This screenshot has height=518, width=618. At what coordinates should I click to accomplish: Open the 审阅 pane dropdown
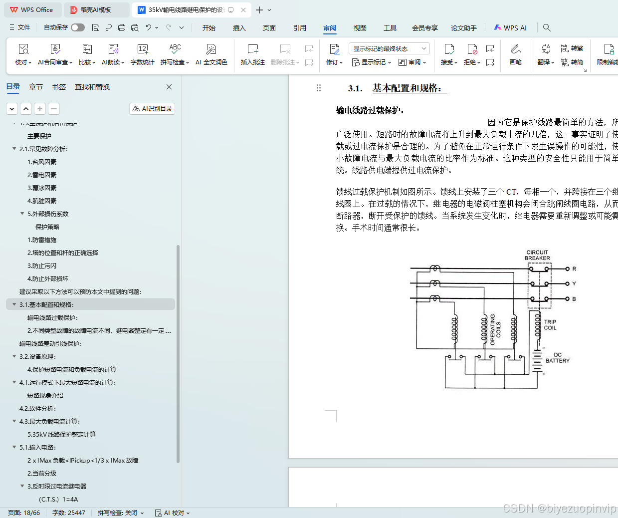pos(412,62)
